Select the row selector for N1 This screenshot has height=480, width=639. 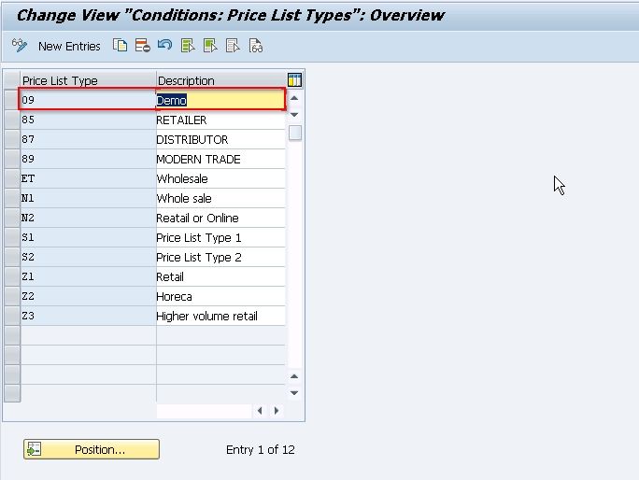pyautogui.click(x=12, y=198)
